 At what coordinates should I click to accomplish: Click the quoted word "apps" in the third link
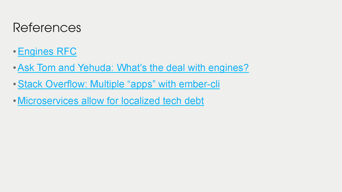pos(141,85)
